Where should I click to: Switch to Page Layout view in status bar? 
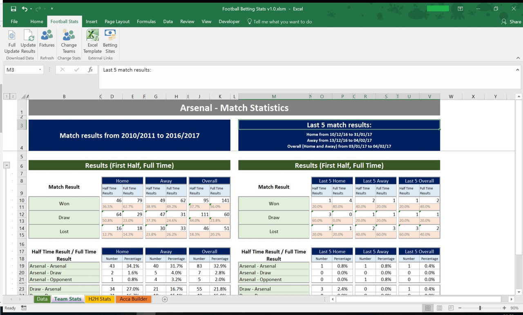[x=439, y=308]
